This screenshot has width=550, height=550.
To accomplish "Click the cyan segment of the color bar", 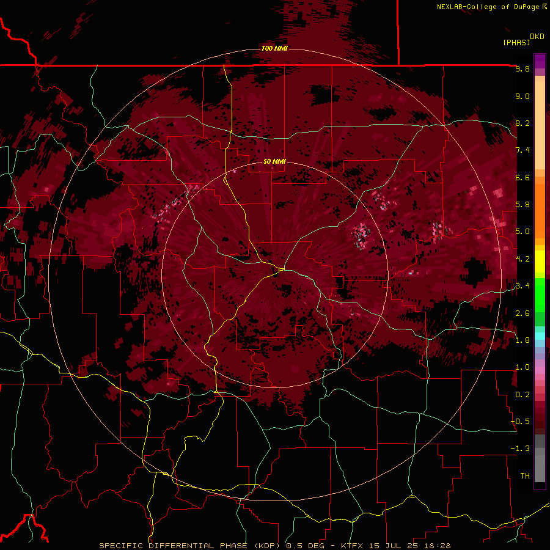I will [x=540, y=336].
